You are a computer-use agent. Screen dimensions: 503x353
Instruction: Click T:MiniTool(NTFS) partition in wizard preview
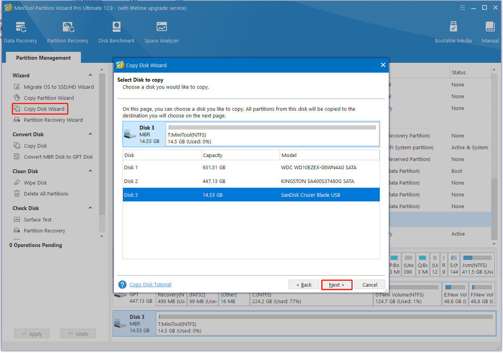click(x=273, y=134)
